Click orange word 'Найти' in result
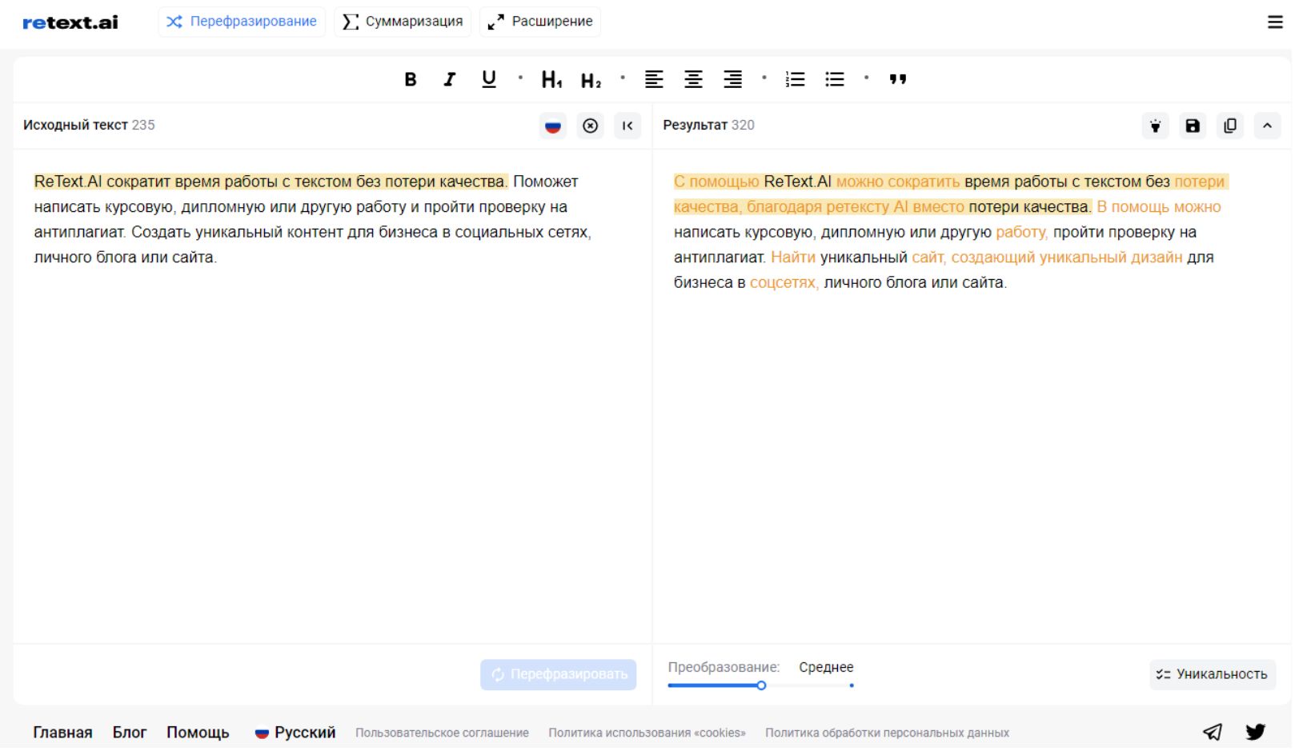The height and width of the screenshot is (751, 1303). (x=793, y=258)
